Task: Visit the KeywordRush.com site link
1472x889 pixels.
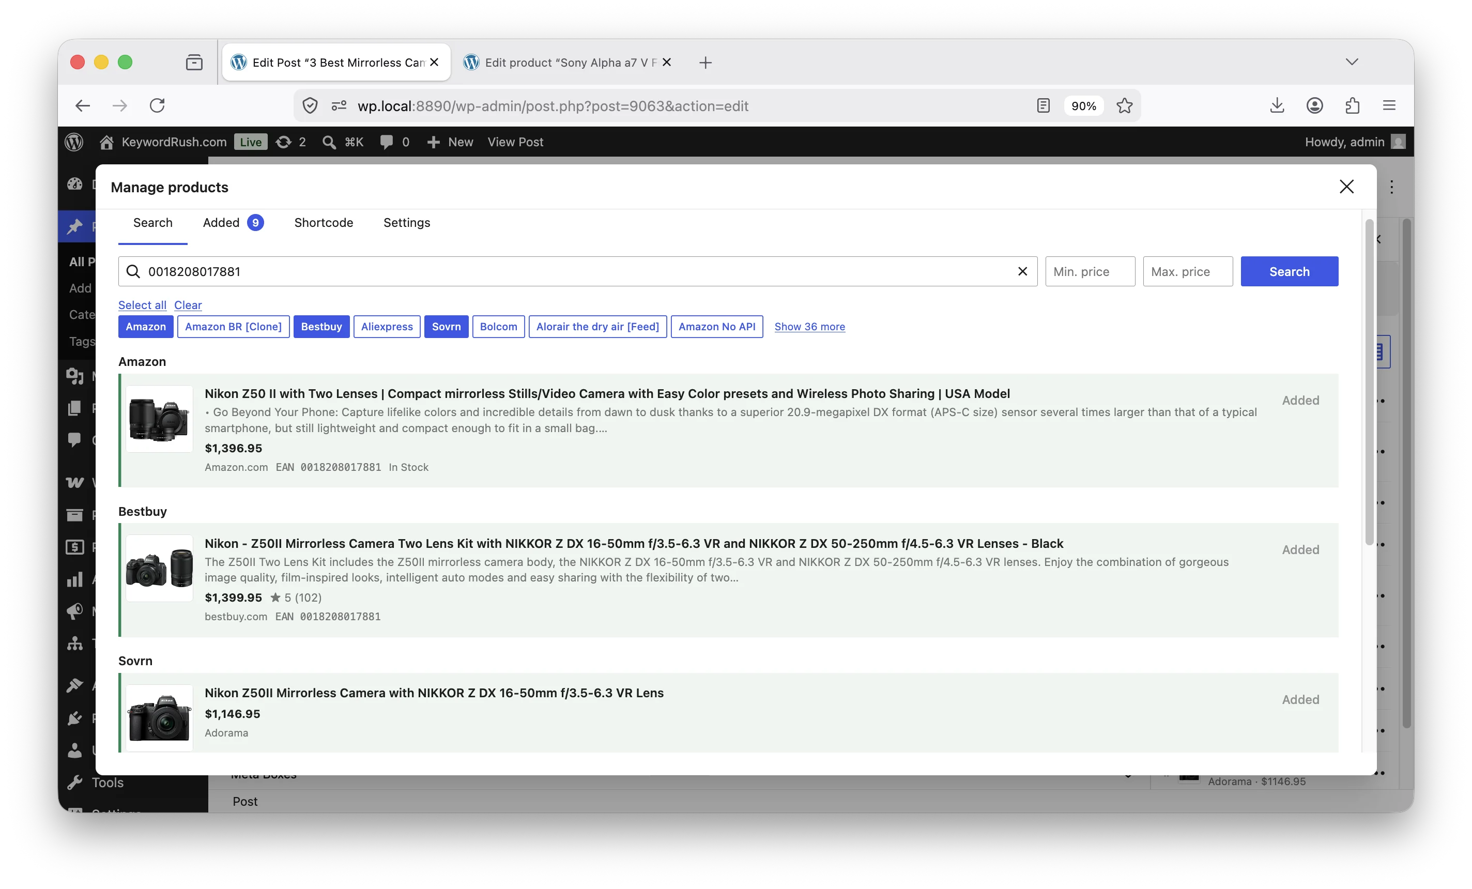Action: pos(164,142)
